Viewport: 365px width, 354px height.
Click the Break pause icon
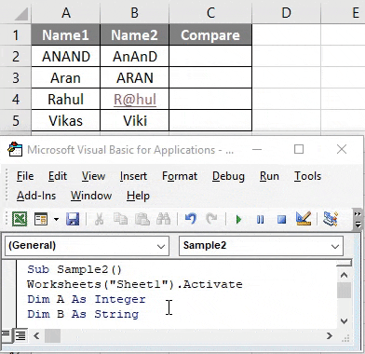(260, 220)
